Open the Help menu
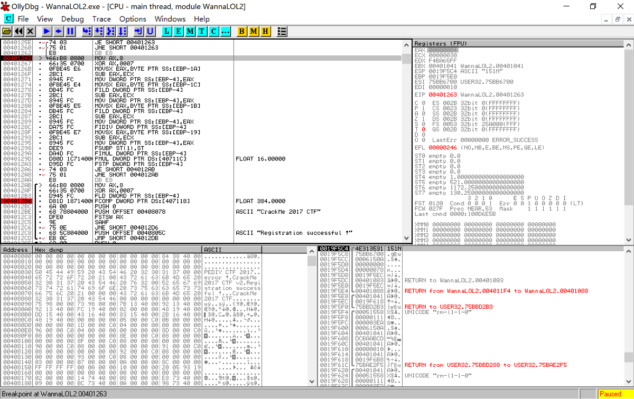The height and width of the screenshot is (399, 634). [x=202, y=19]
